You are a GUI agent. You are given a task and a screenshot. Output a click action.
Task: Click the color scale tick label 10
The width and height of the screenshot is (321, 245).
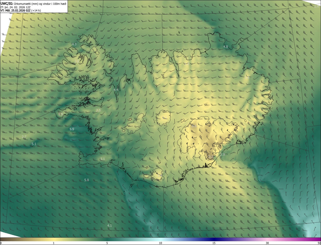click(x=160, y=243)
